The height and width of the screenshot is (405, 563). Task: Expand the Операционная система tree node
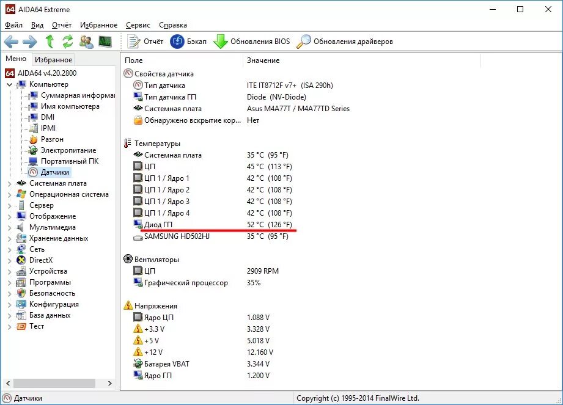click(x=10, y=195)
